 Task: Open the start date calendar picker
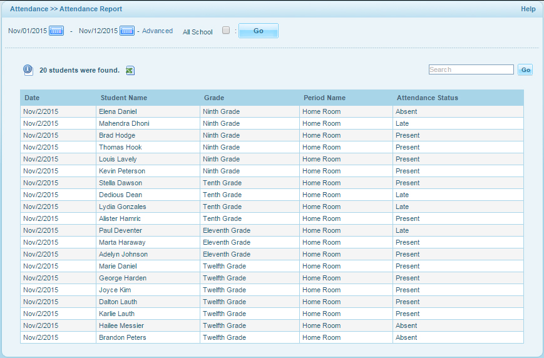click(56, 31)
